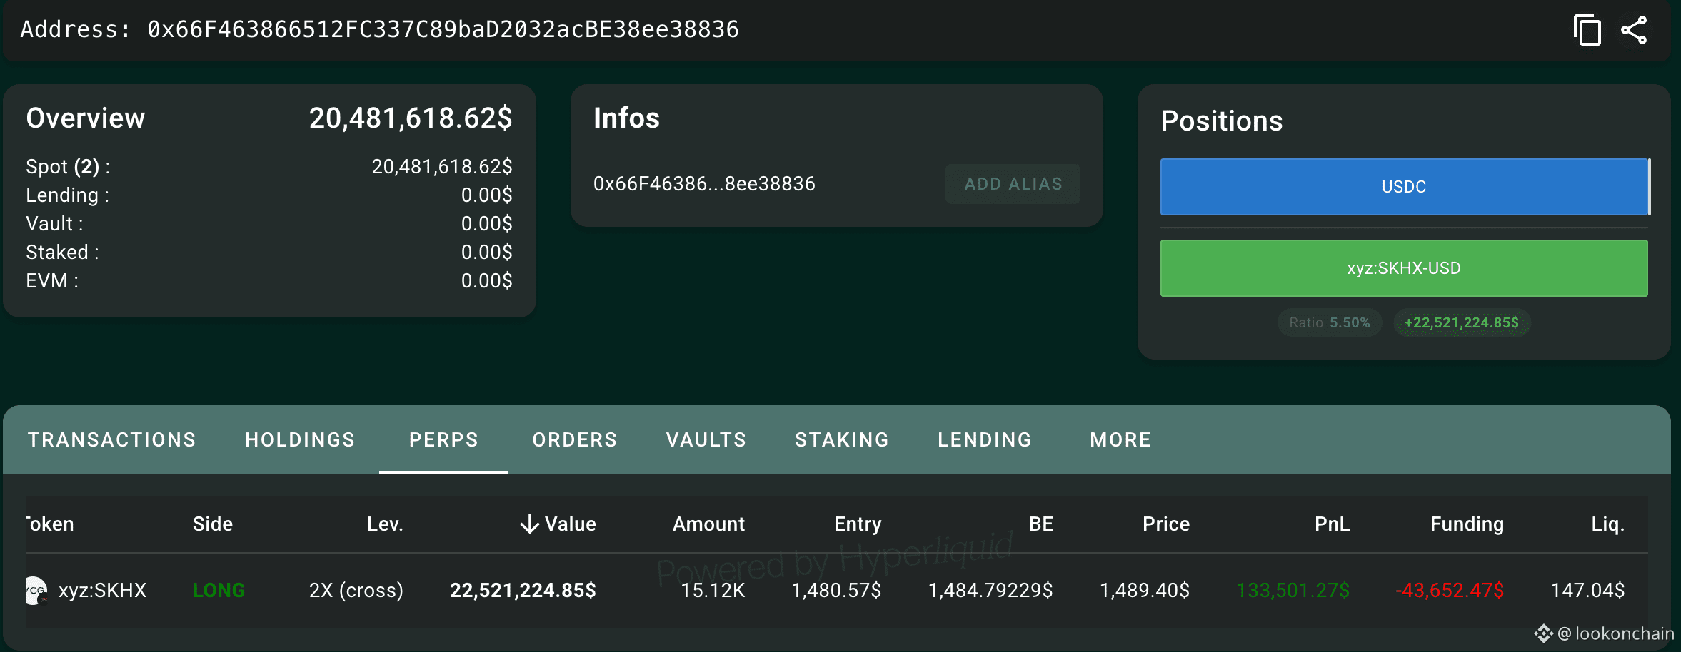The width and height of the screenshot is (1681, 652).
Task: Click the BE column header
Action: tap(1041, 524)
